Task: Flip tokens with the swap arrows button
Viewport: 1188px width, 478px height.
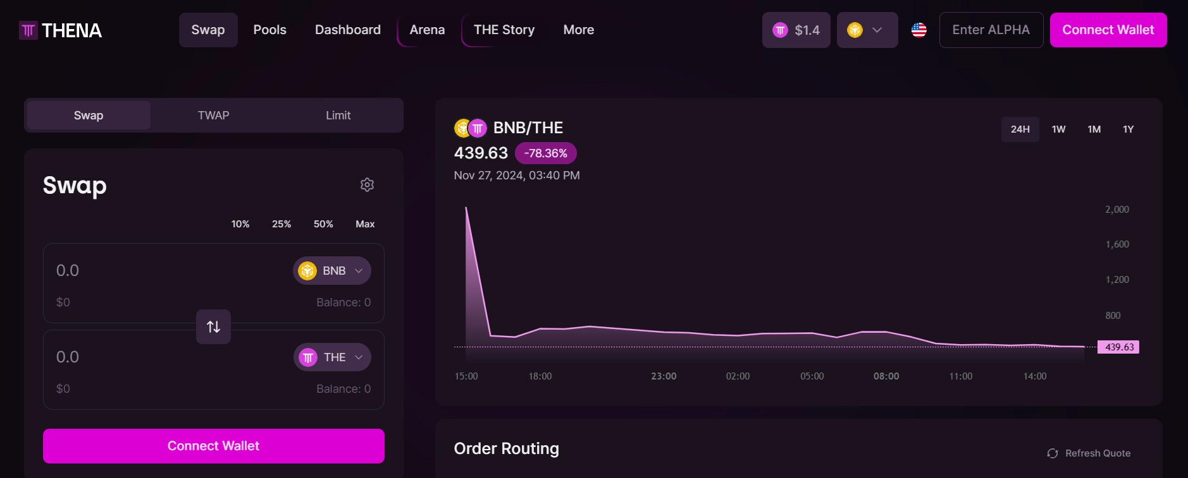Action: tap(213, 326)
